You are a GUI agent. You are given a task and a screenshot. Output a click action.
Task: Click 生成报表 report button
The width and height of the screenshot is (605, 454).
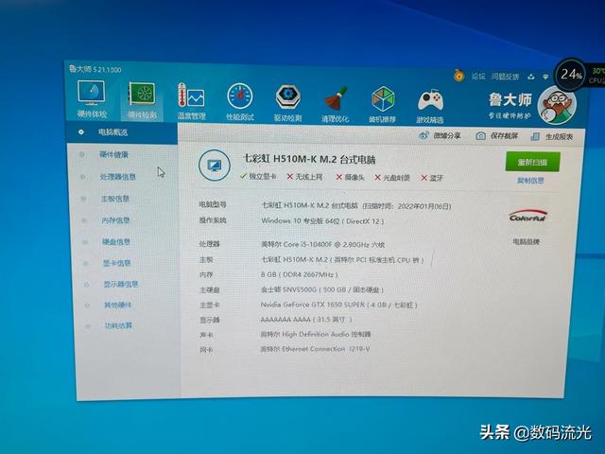click(x=552, y=136)
